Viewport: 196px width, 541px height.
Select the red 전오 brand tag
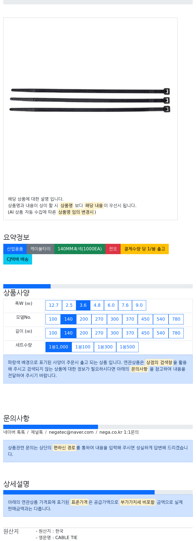(113, 249)
